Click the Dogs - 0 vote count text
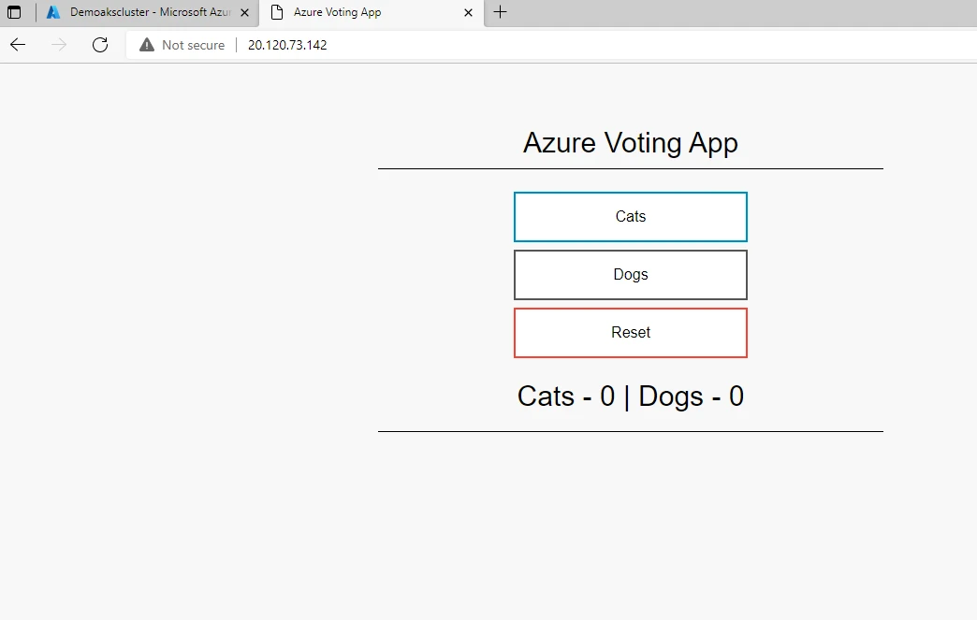The image size is (977, 620). point(691,396)
